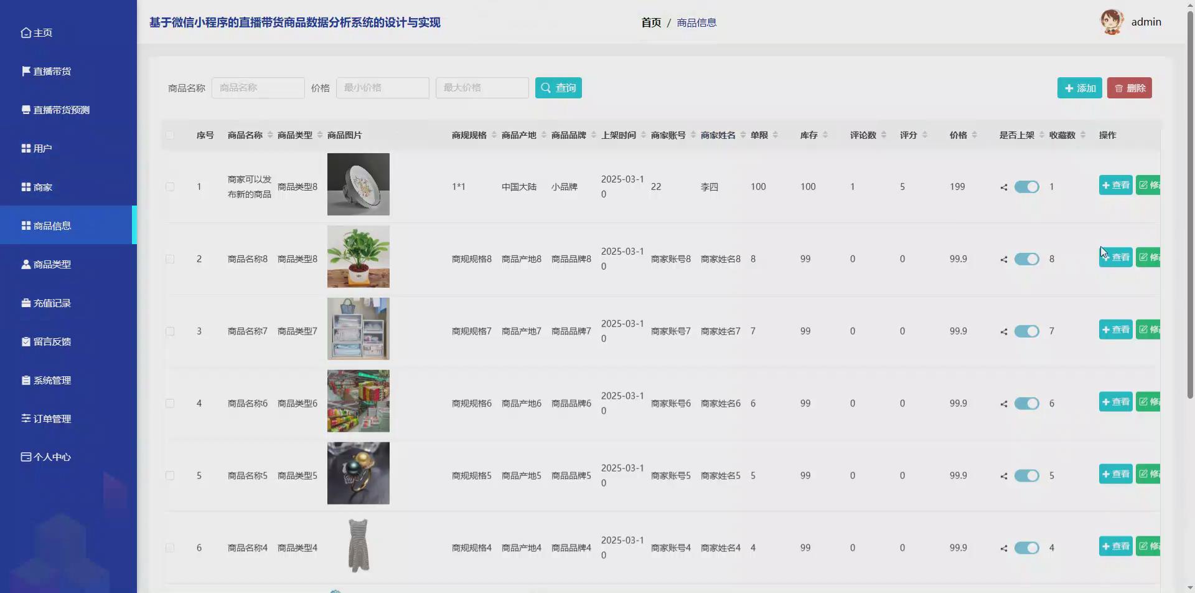The width and height of the screenshot is (1195, 593).
Task: Switch to 个人中心 in the sidebar
Action: click(25, 457)
